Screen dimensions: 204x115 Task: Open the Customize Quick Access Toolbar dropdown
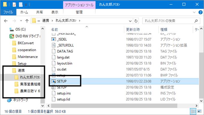tap(26, 5)
